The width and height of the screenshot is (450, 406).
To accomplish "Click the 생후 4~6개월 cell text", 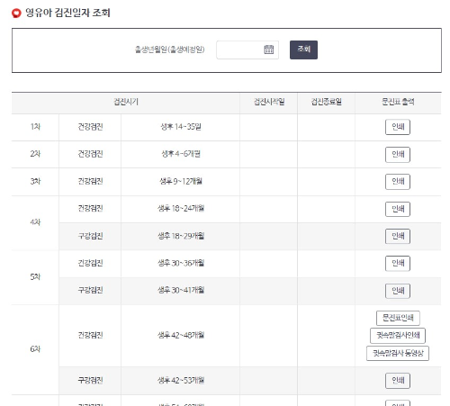I will [x=181, y=154].
